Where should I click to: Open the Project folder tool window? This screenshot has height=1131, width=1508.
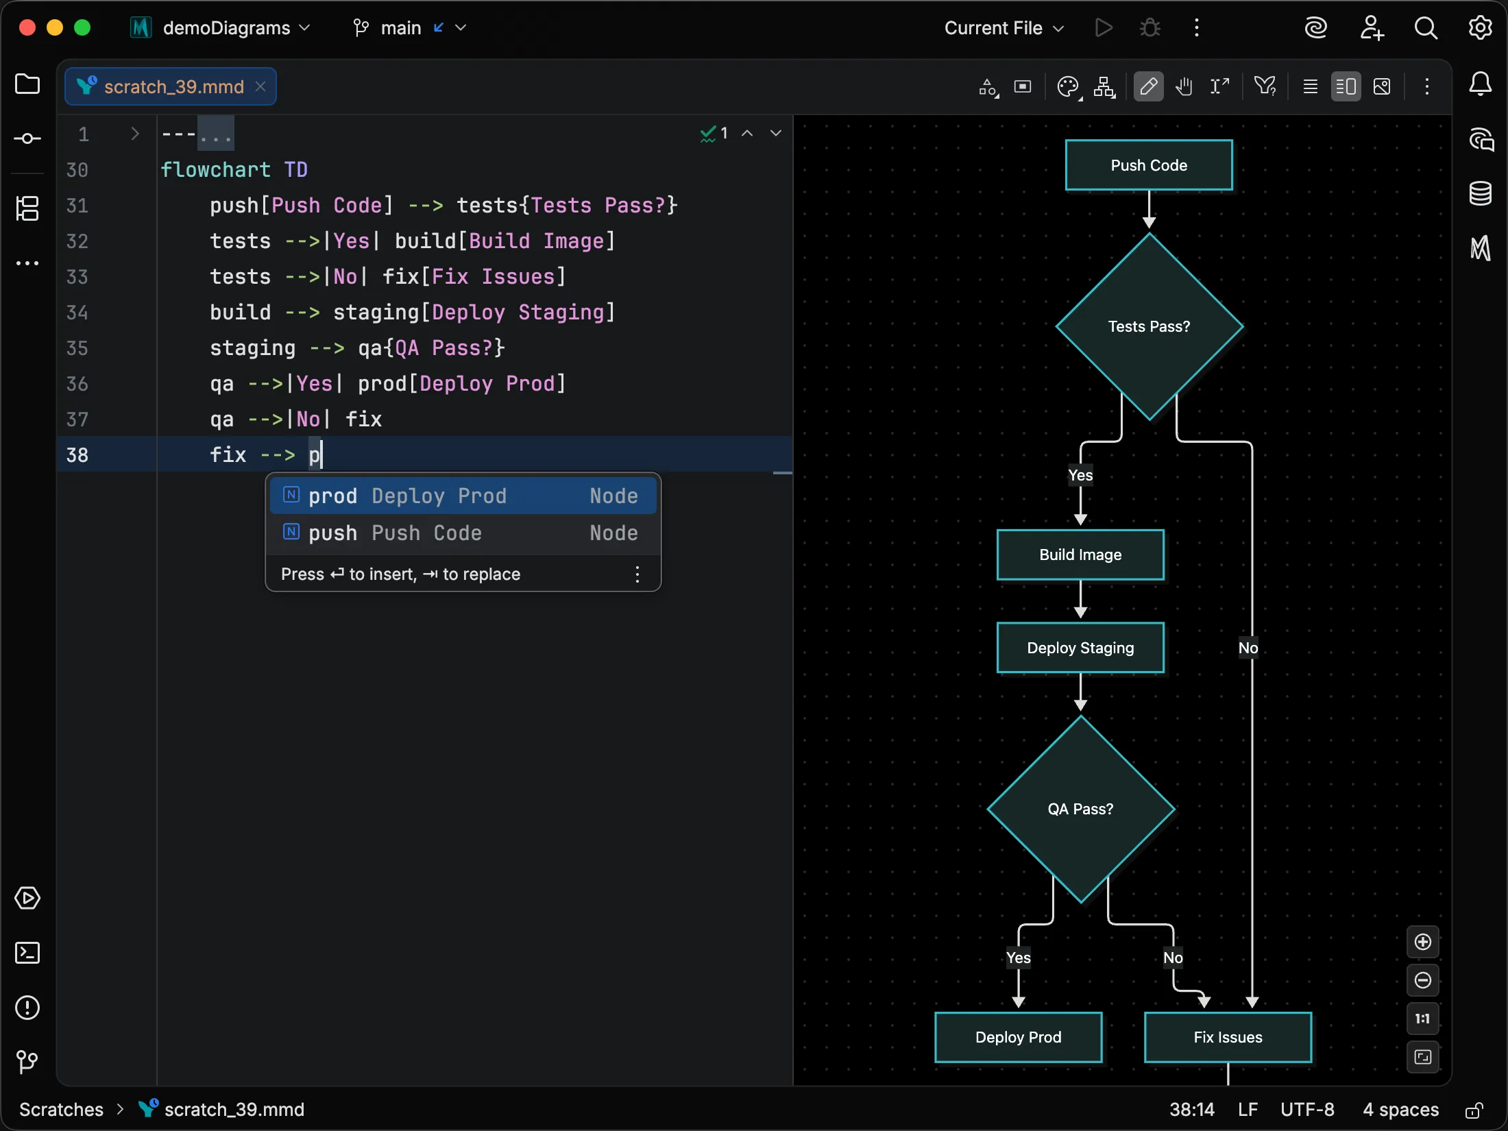[27, 84]
